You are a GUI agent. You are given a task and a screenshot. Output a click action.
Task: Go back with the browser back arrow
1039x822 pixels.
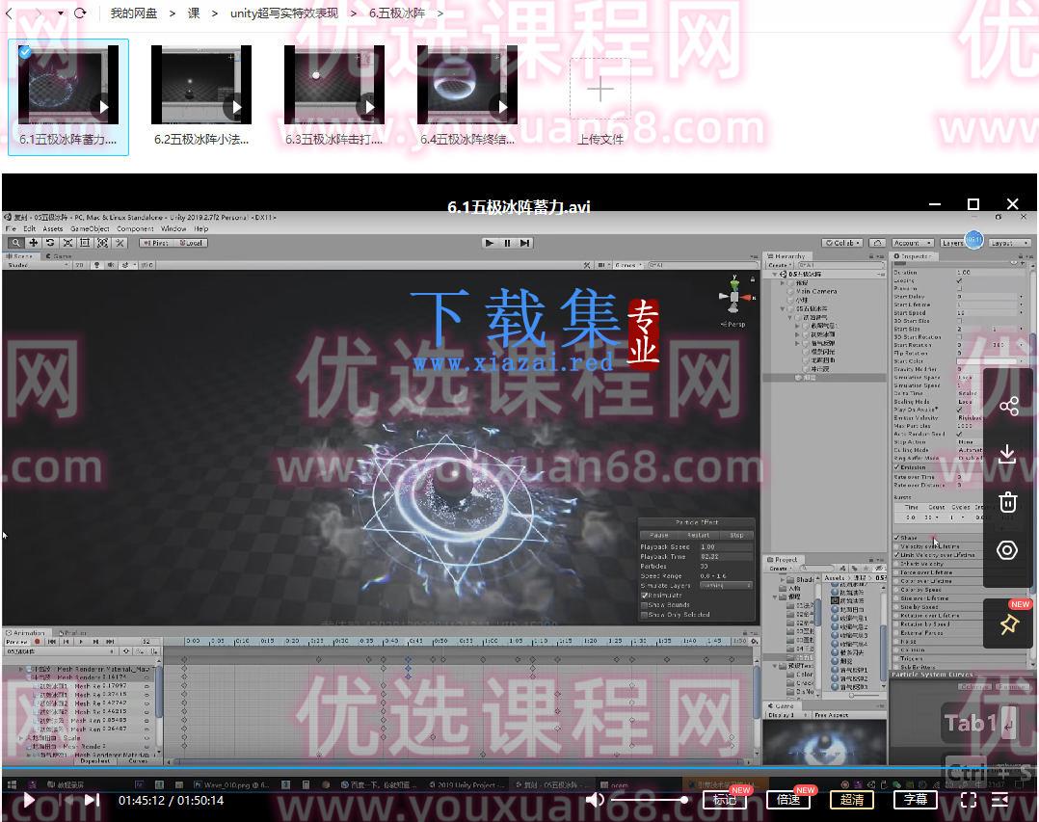coord(10,13)
